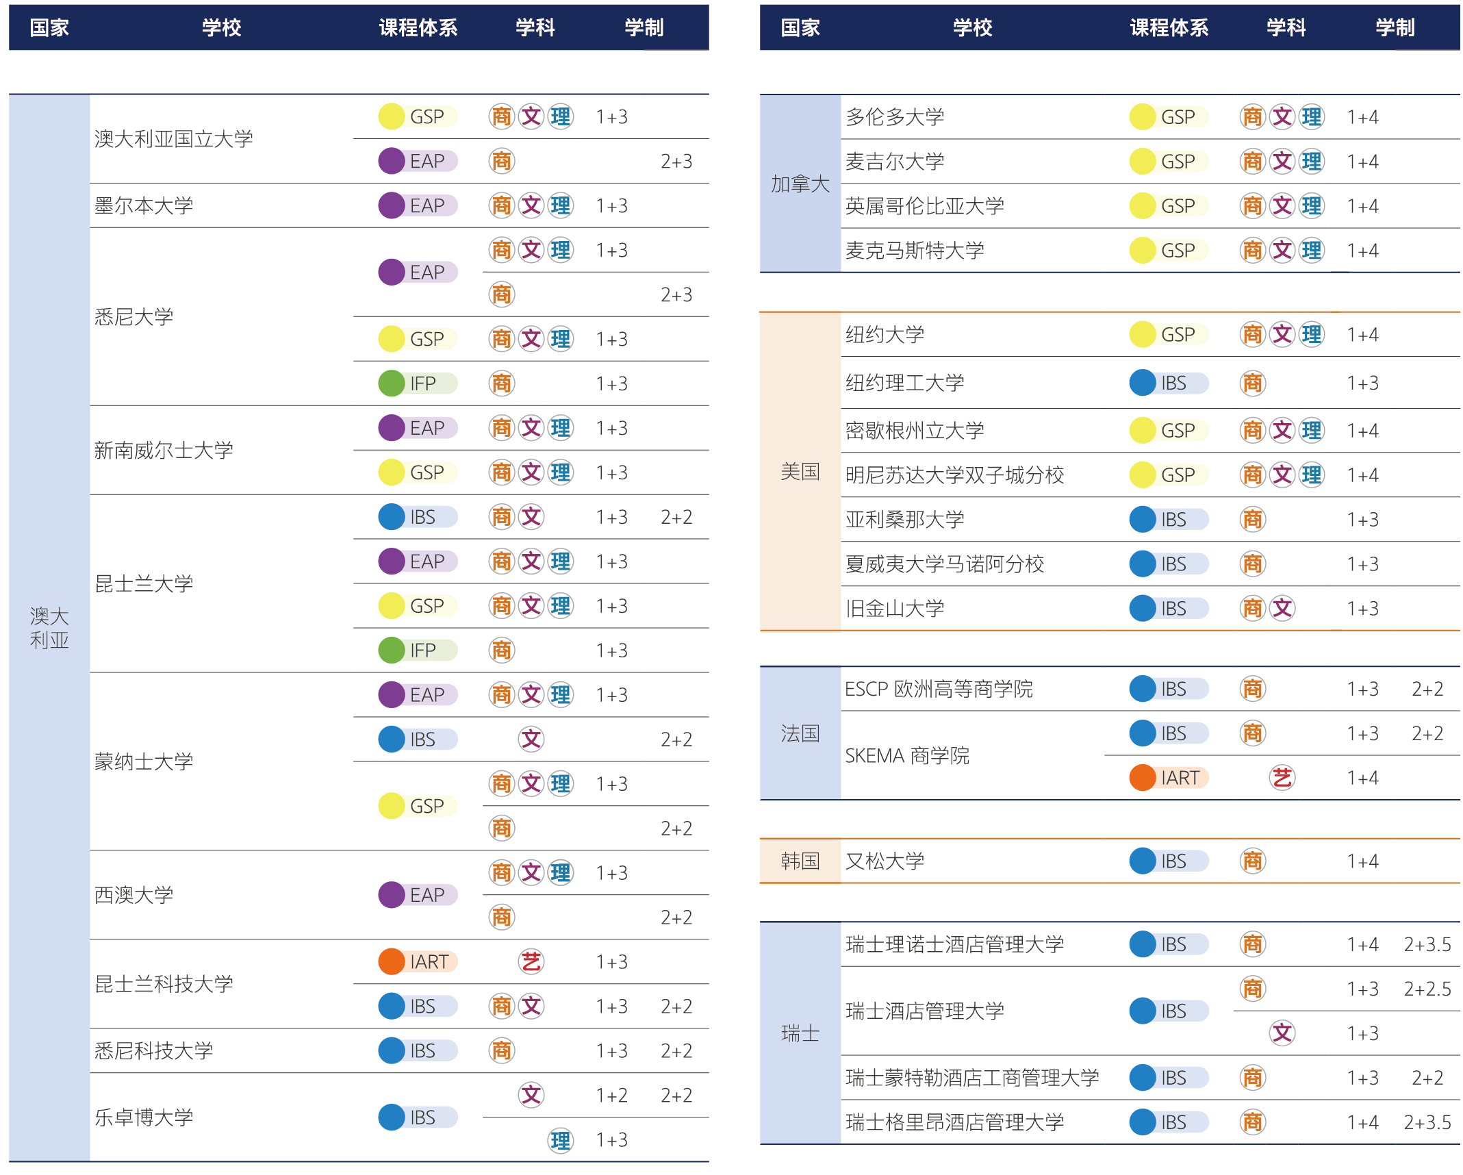
Task: Click the school name 瑞士蒙特勒酒店工商管理大学
Action: (972, 1077)
